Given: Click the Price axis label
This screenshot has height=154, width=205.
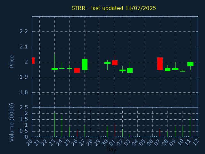Looking at the screenshot, I should (x=12, y=62).
